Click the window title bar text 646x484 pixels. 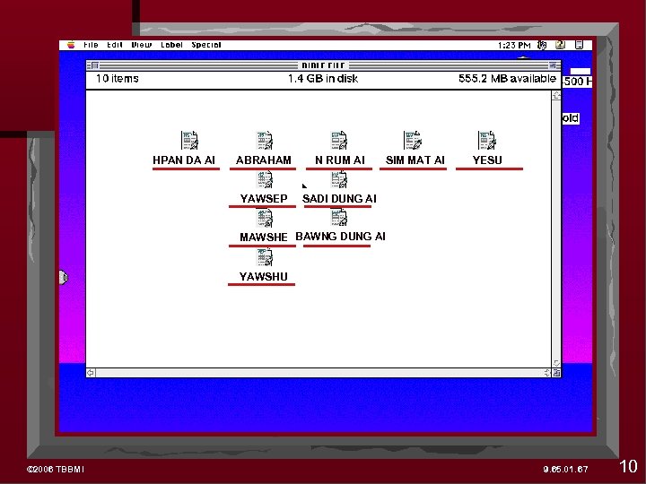tap(323, 65)
